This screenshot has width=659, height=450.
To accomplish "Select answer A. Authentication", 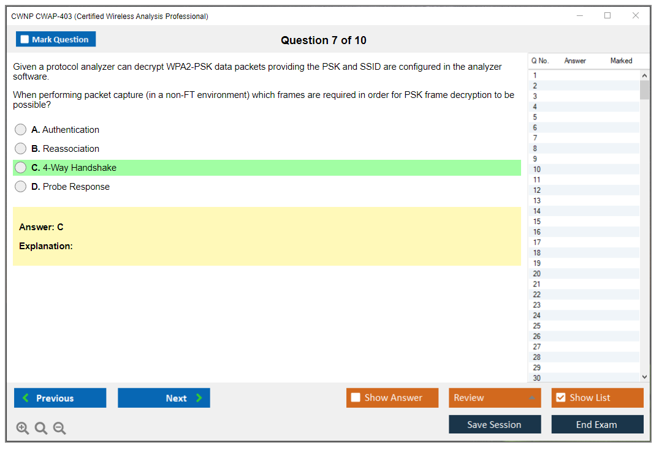I will click(x=21, y=130).
